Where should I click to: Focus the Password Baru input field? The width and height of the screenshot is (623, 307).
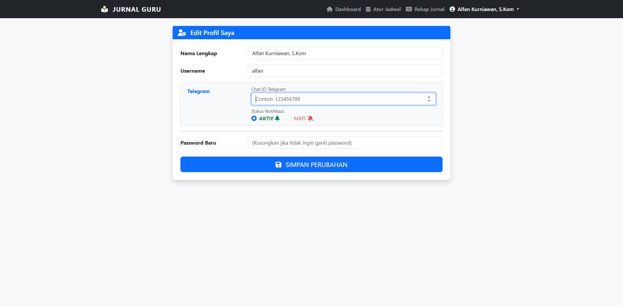point(345,143)
